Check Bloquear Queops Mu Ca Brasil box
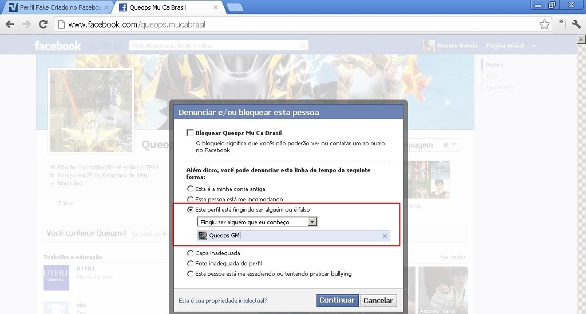 190,133
